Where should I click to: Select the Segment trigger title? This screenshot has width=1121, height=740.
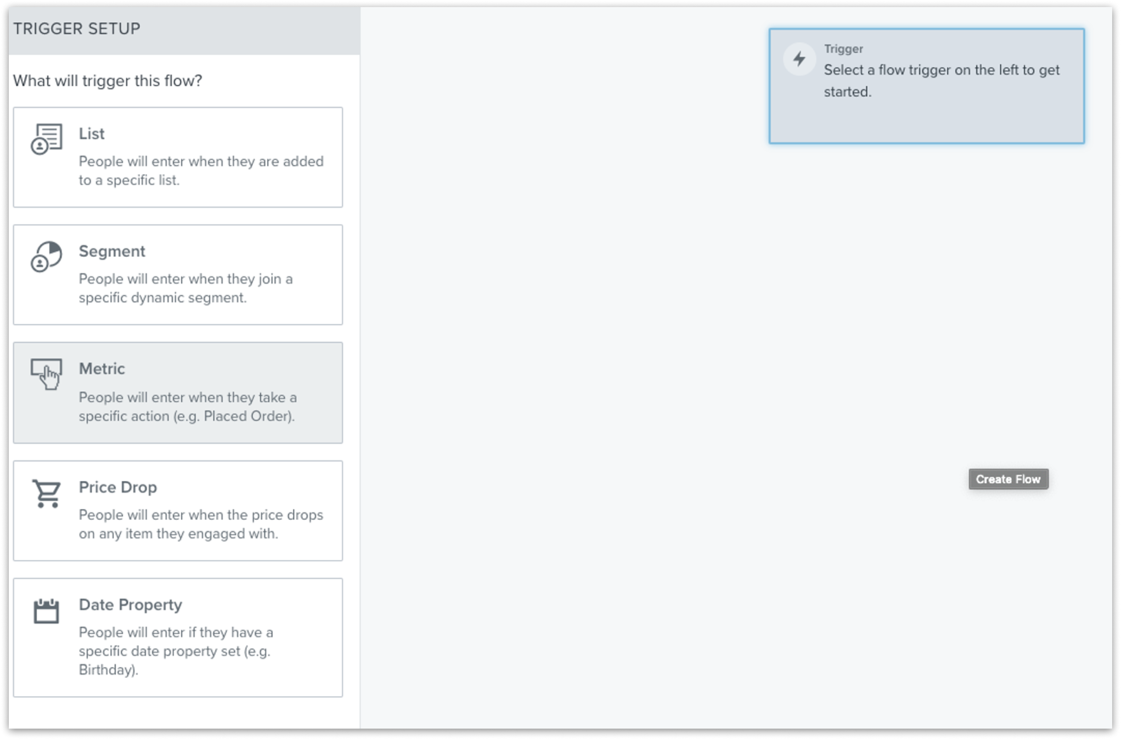coord(112,251)
